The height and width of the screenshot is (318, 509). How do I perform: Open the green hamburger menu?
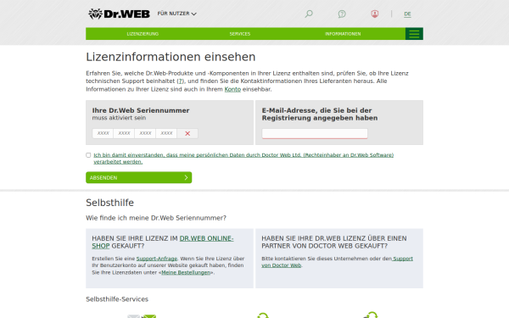pyautogui.click(x=414, y=34)
